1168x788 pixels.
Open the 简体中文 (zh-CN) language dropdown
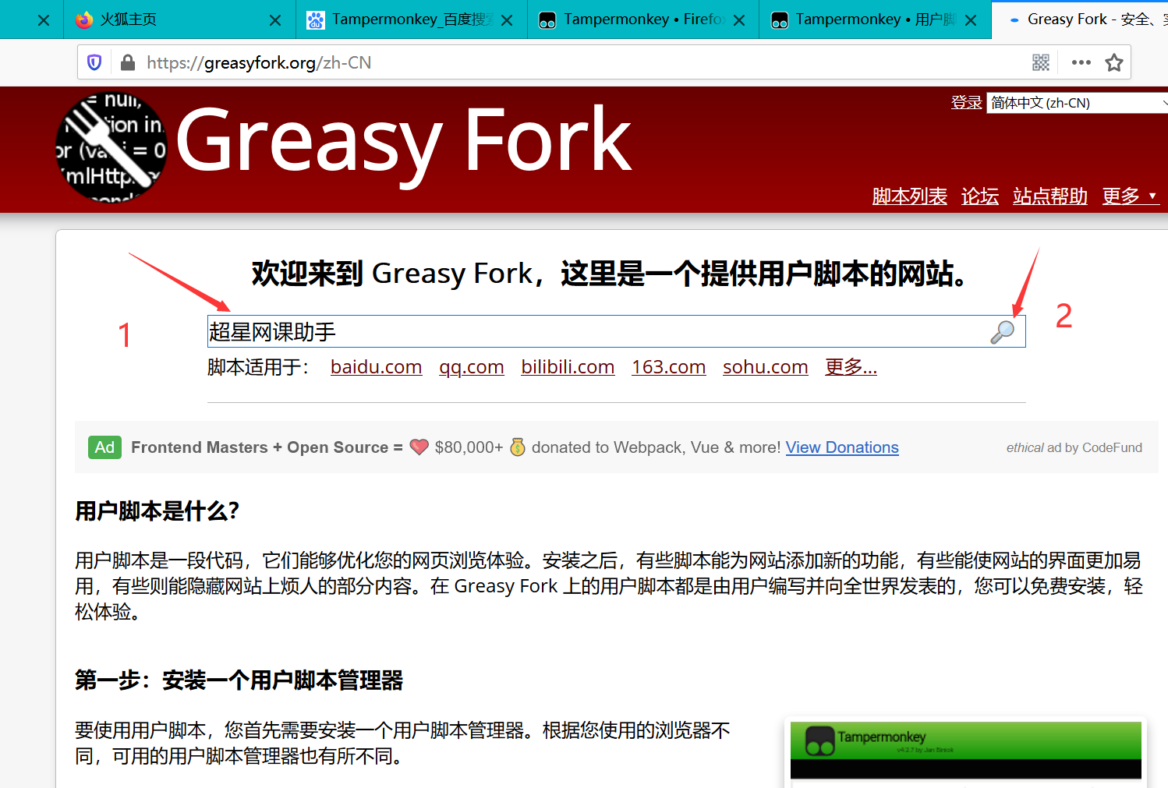tap(1077, 103)
